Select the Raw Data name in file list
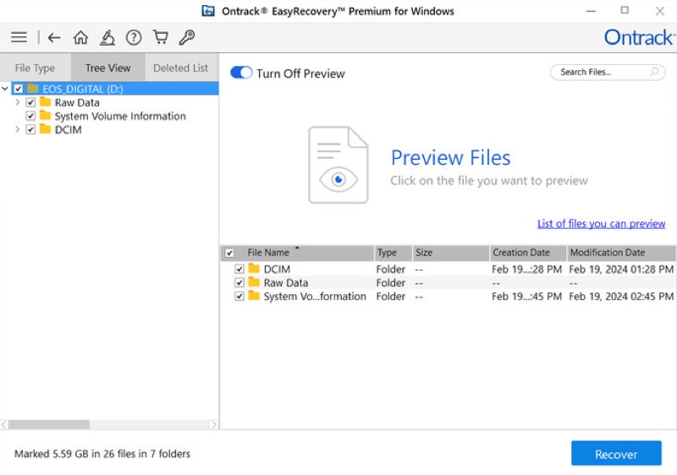The image size is (677, 475). [x=286, y=283]
